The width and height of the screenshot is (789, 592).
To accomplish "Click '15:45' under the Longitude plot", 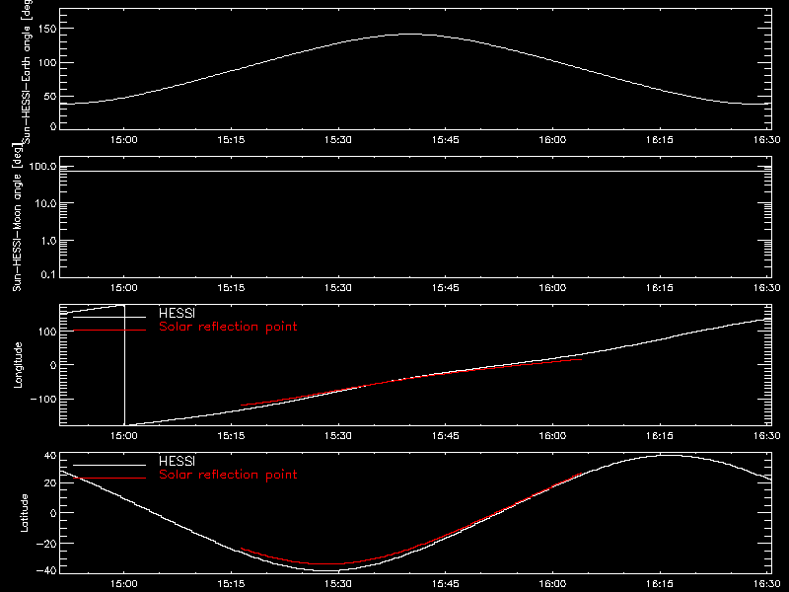I will pos(446,436).
